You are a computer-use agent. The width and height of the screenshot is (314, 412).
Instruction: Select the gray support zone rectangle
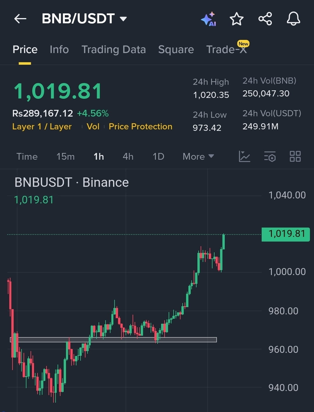click(113, 340)
